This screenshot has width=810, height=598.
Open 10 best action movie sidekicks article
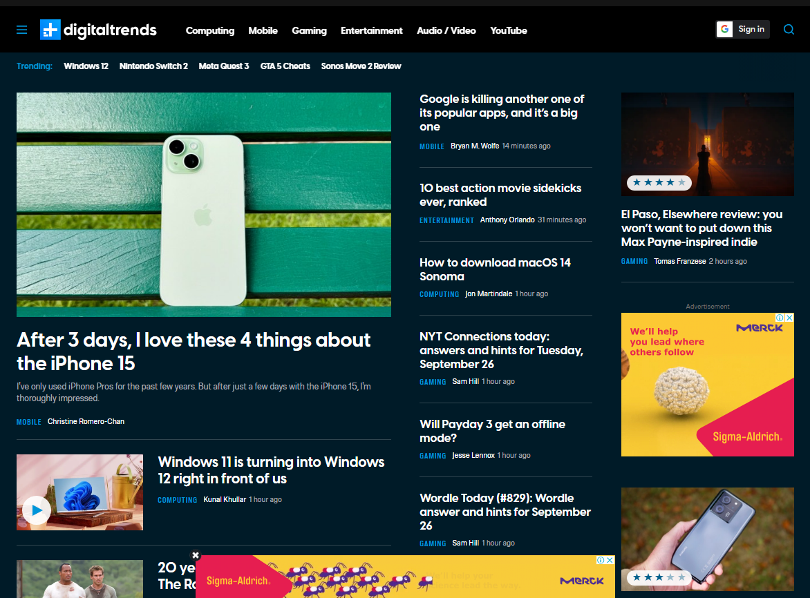tap(500, 195)
